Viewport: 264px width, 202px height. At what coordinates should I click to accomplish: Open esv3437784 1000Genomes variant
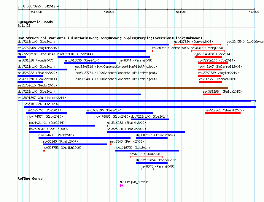coord(76,76)
